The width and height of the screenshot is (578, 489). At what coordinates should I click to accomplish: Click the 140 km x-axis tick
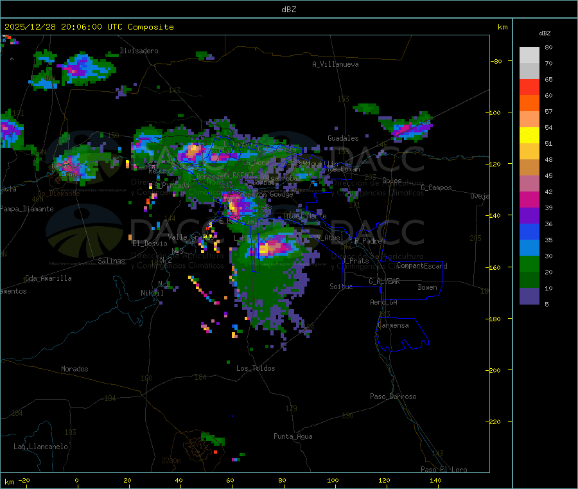[435, 480]
